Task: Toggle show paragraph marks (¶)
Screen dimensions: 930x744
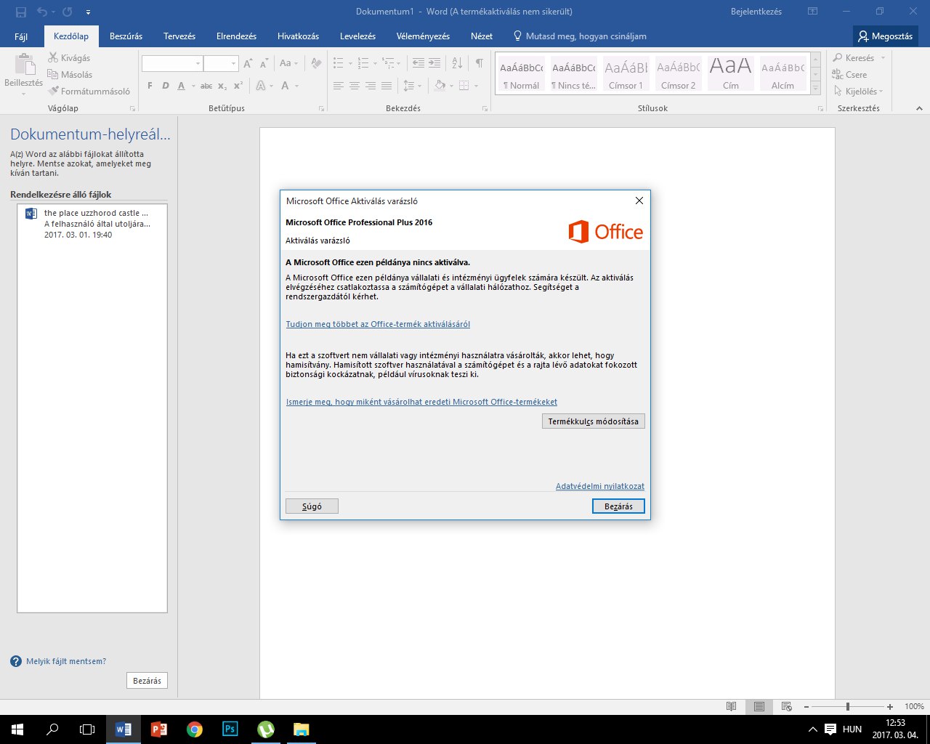Action: coord(480,64)
